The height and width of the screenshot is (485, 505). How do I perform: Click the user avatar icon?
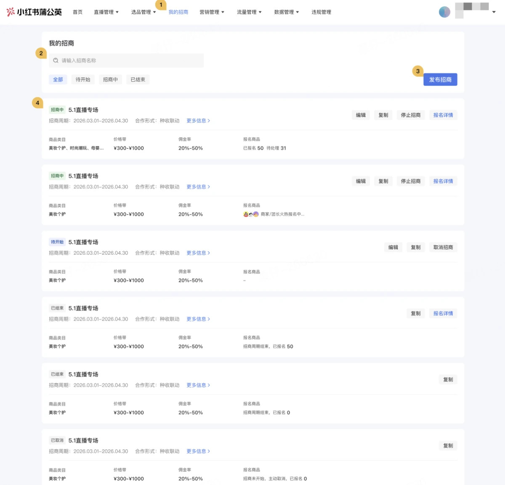(444, 12)
